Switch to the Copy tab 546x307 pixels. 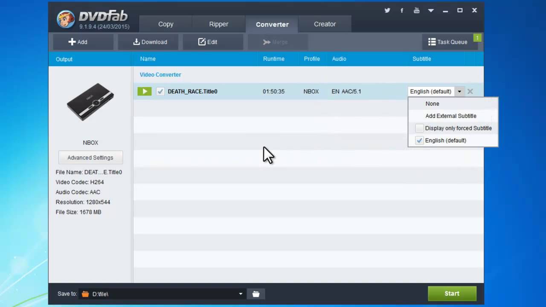tap(166, 24)
